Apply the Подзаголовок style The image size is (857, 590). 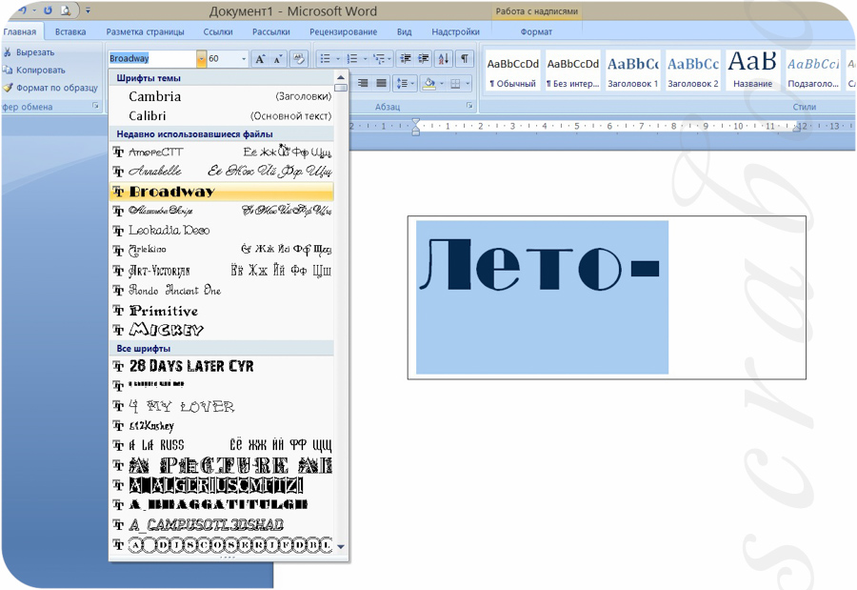813,71
